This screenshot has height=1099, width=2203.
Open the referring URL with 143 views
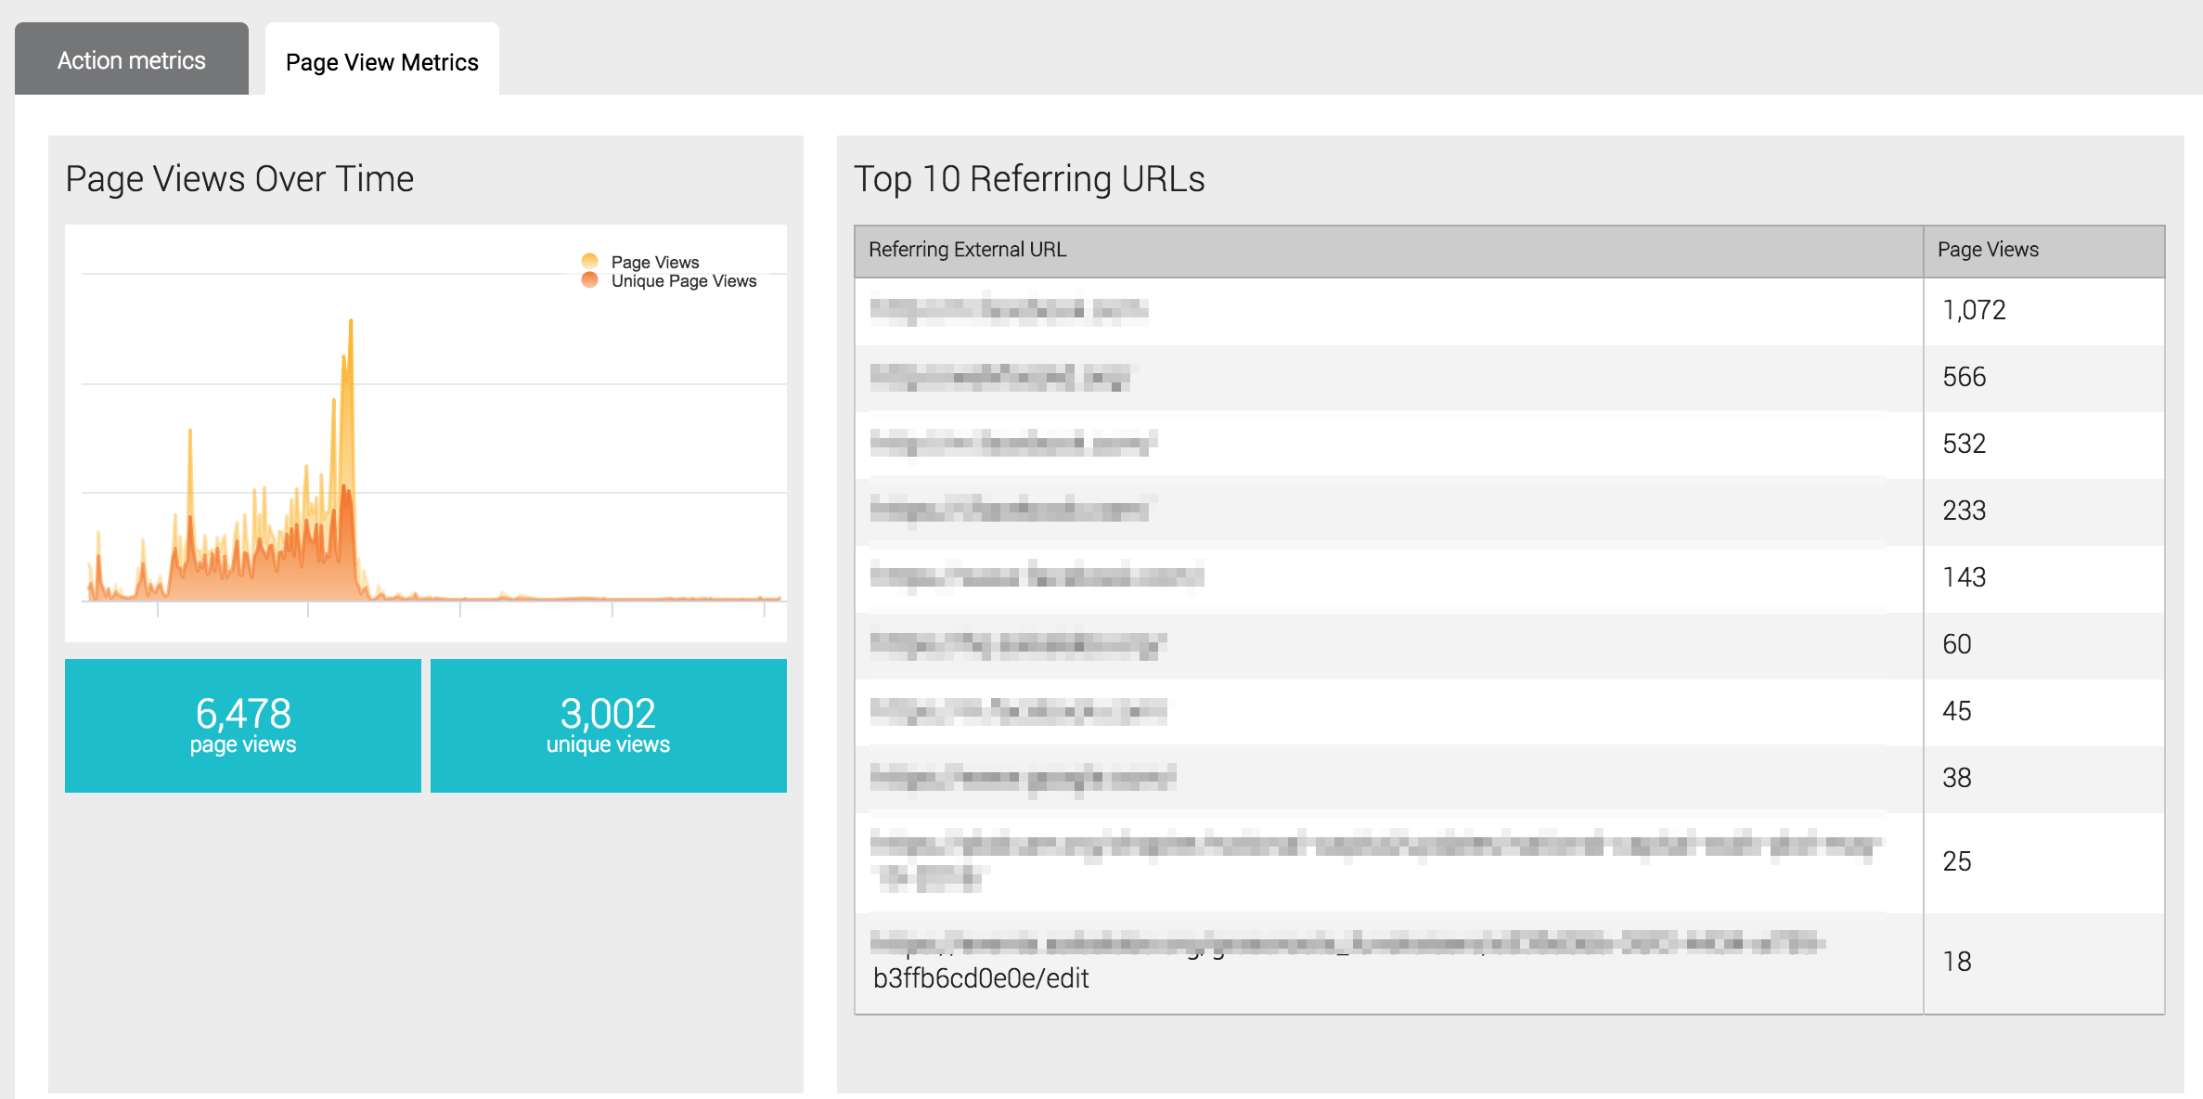[1037, 576]
